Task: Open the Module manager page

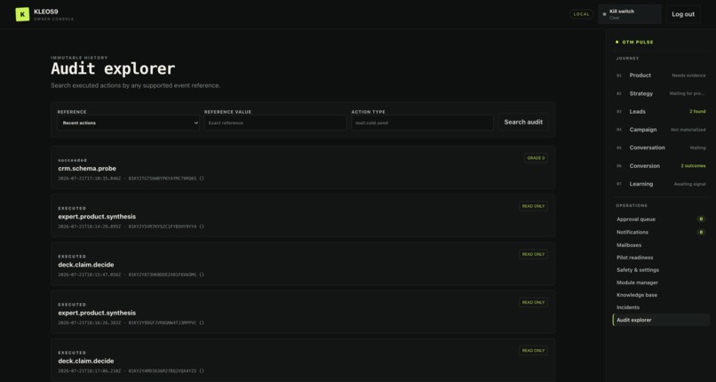Action: point(661,283)
